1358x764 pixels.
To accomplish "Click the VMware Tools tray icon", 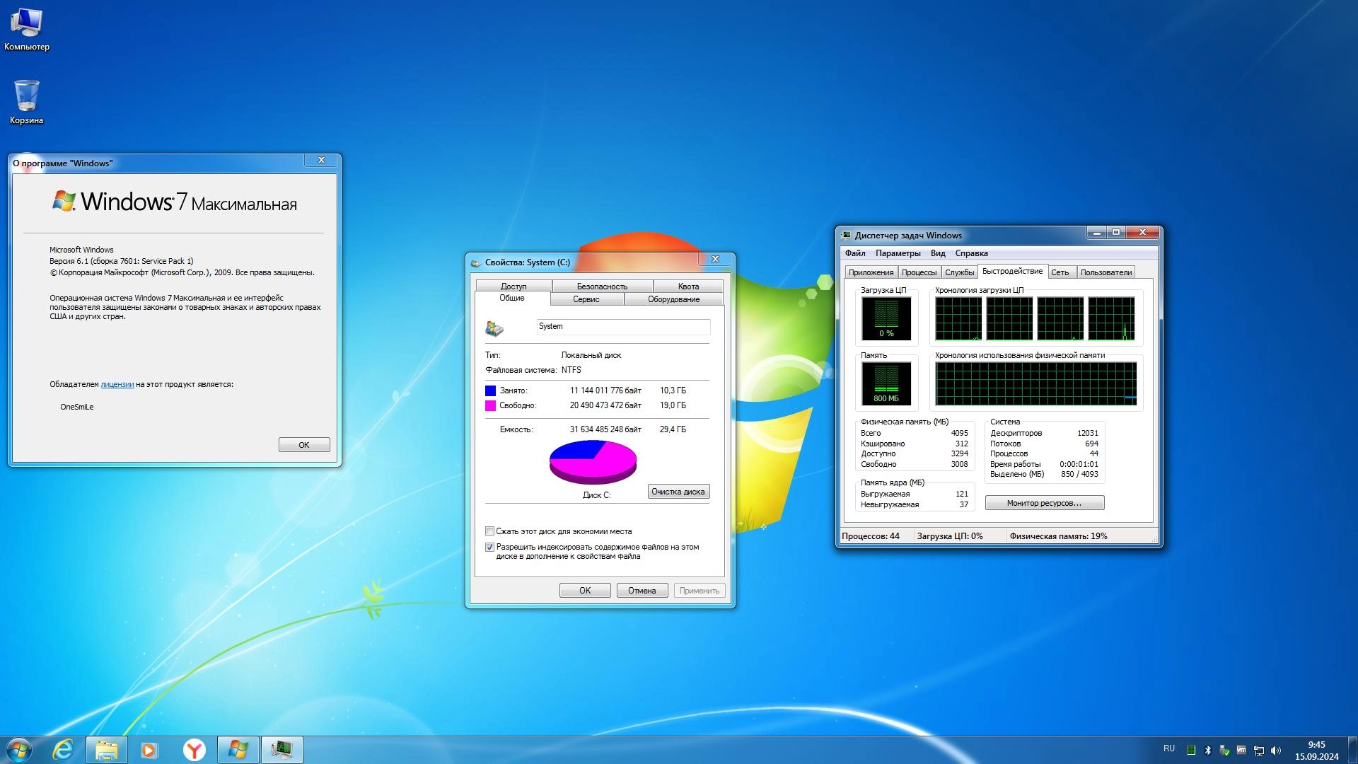I will (x=1241, y=750).
